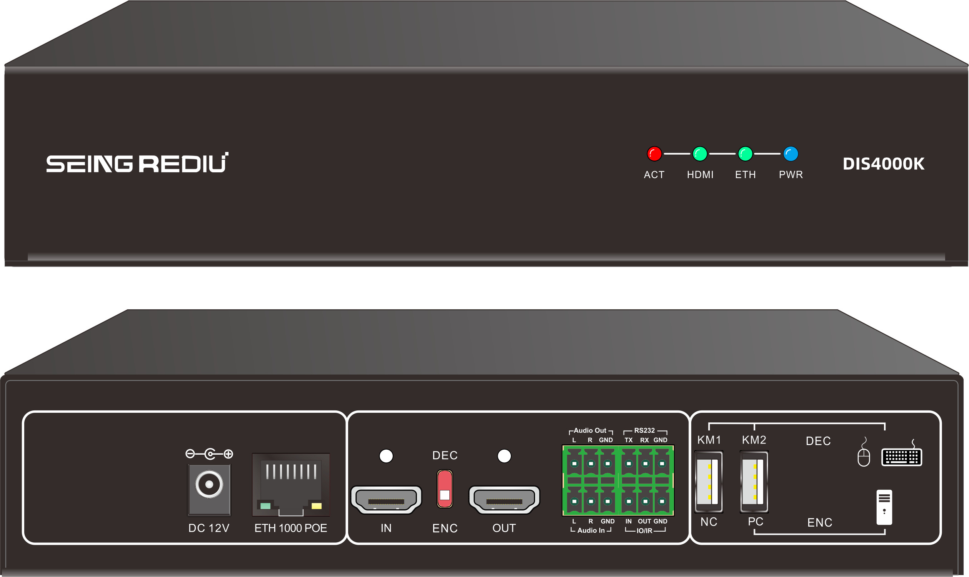This screenshot has height=577, width=969.
Task: Click the Audio In R terminal pin
Action: [x=590, y=501]
